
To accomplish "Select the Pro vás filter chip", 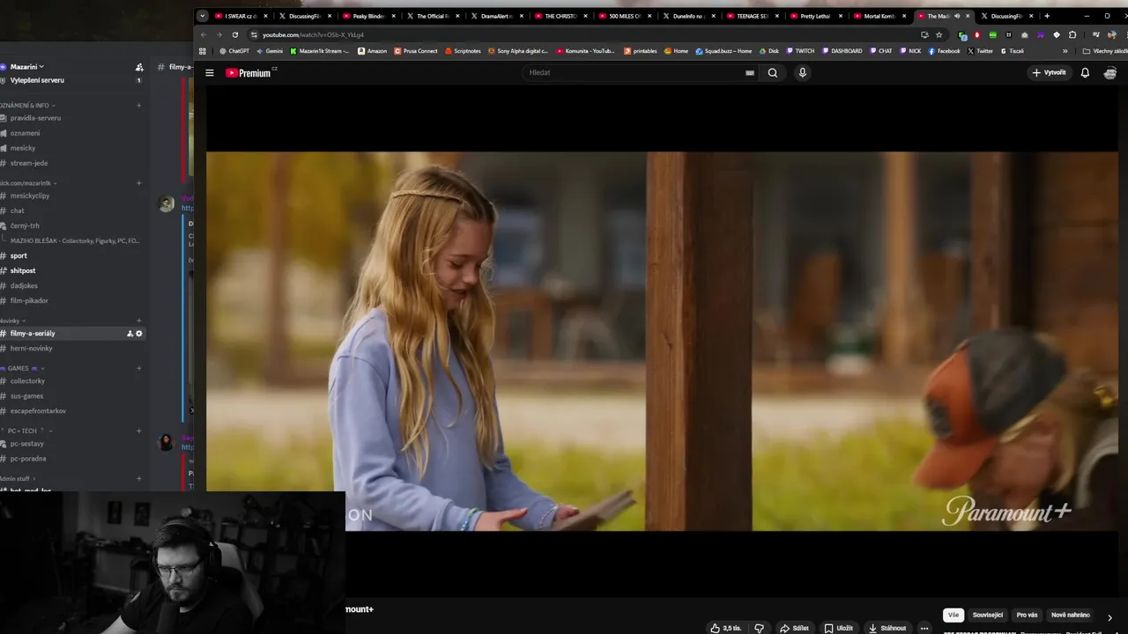I will pos(1027,615).
